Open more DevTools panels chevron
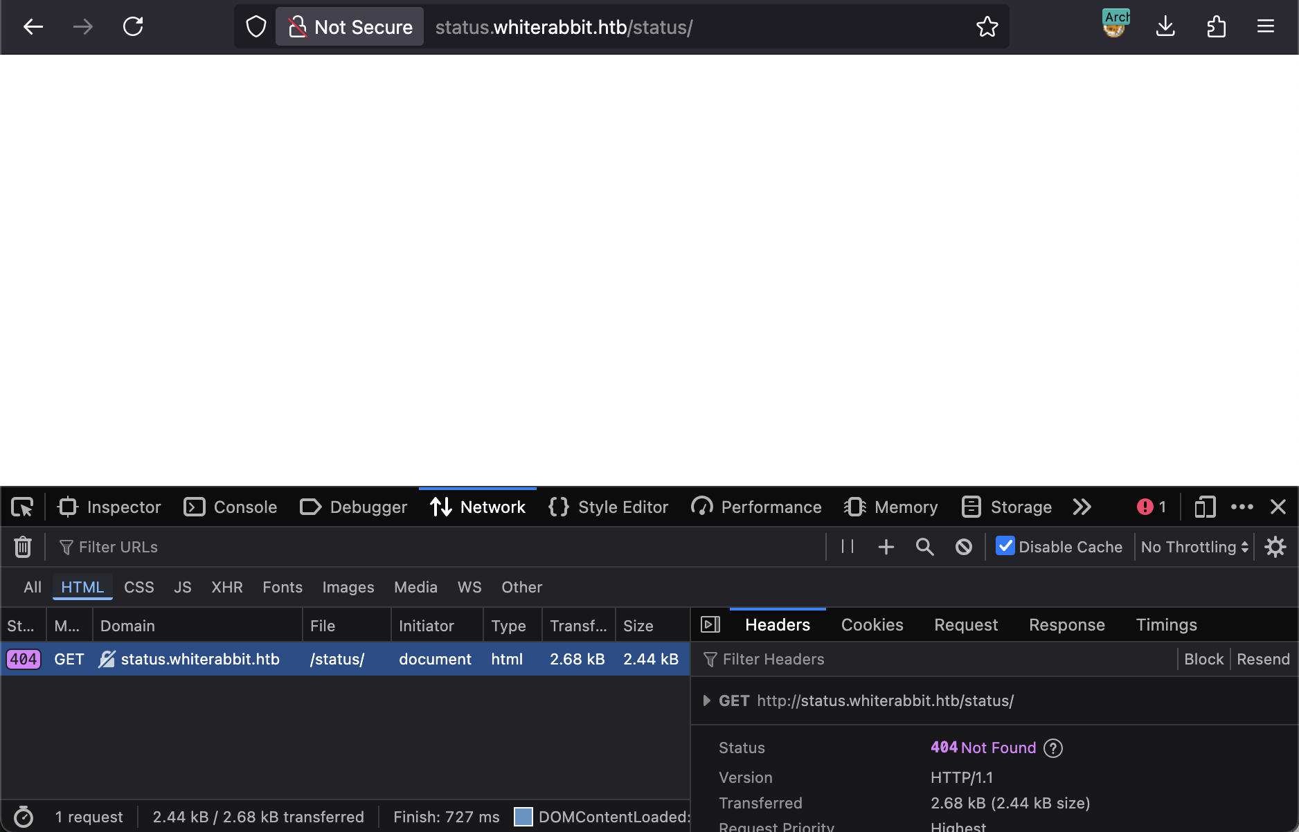The height and width of the screenshot is (832, 1299). click(x=1082, y=507)
